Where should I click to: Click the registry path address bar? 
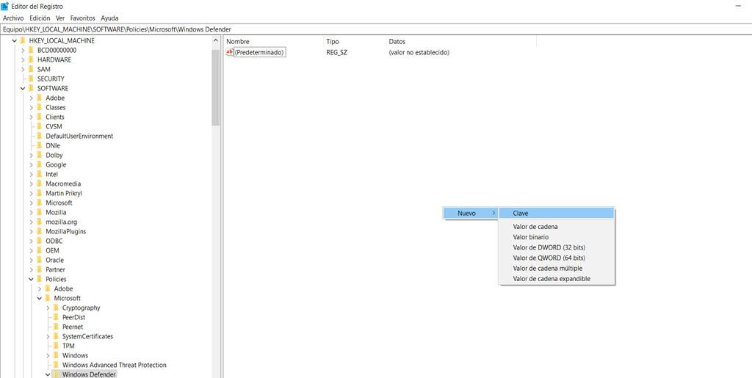coord(376,29)
